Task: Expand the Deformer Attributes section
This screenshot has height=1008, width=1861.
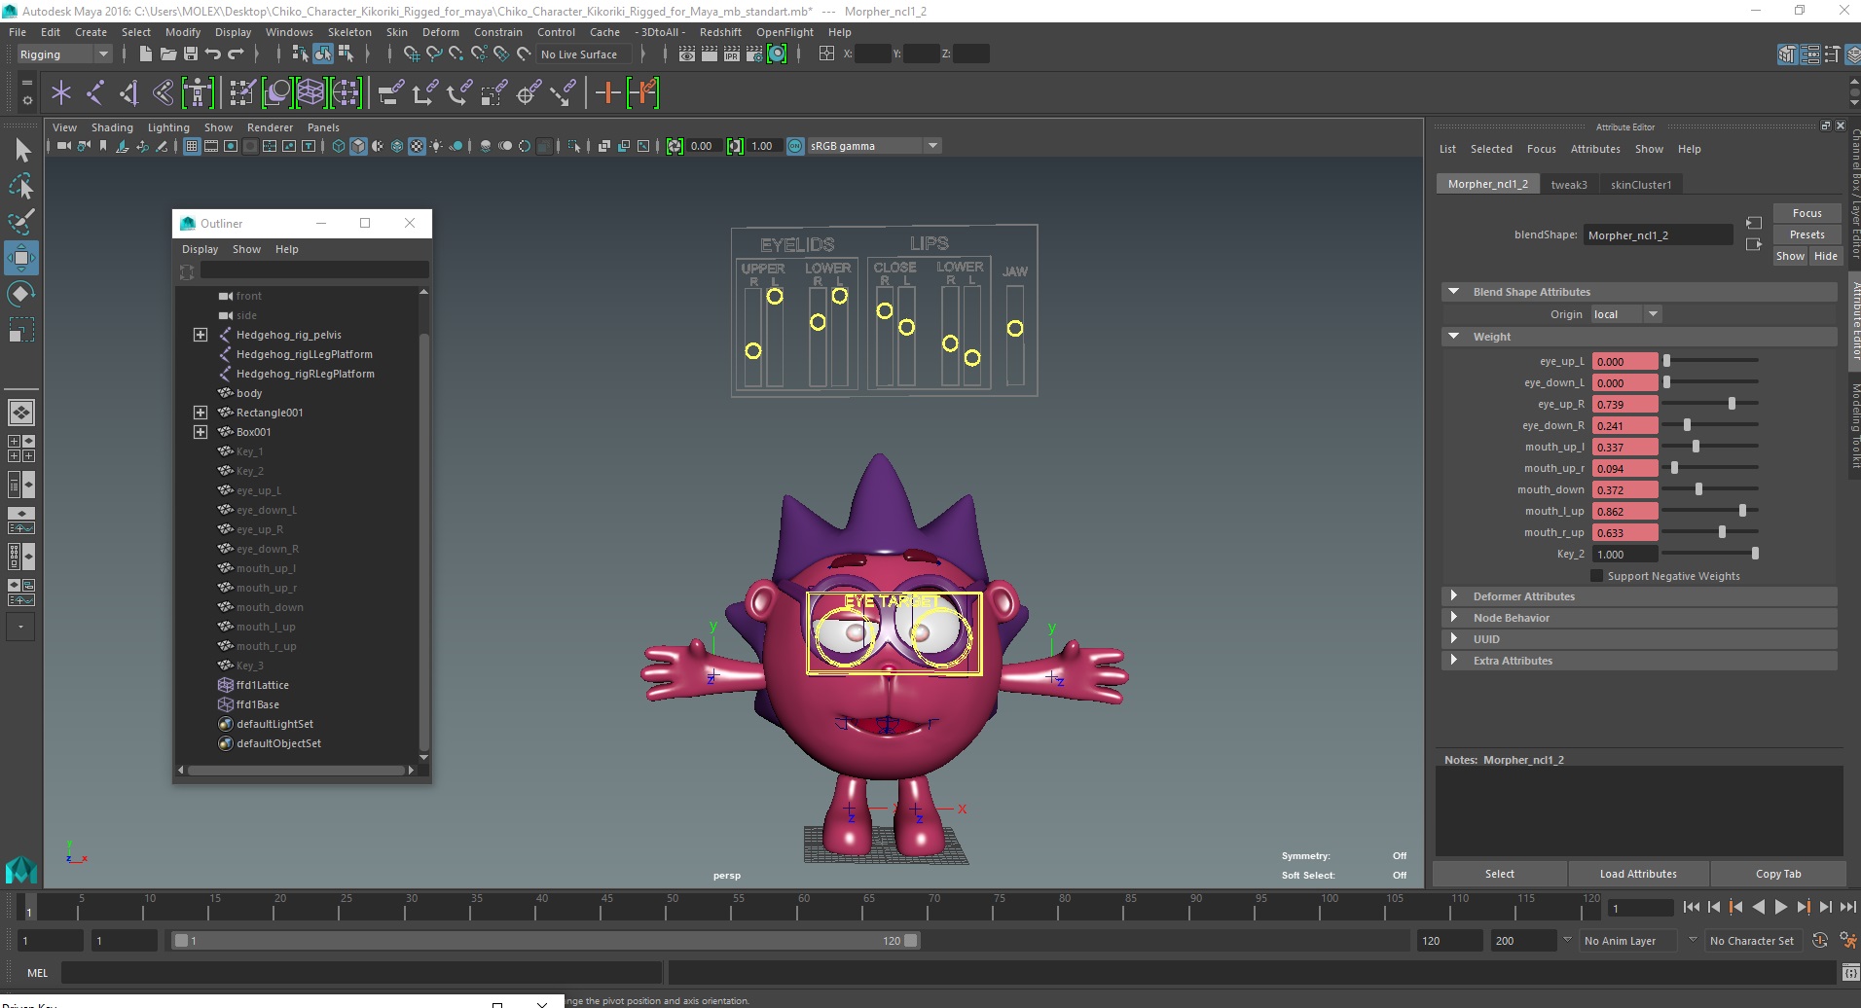Action: click(1453, 596)
